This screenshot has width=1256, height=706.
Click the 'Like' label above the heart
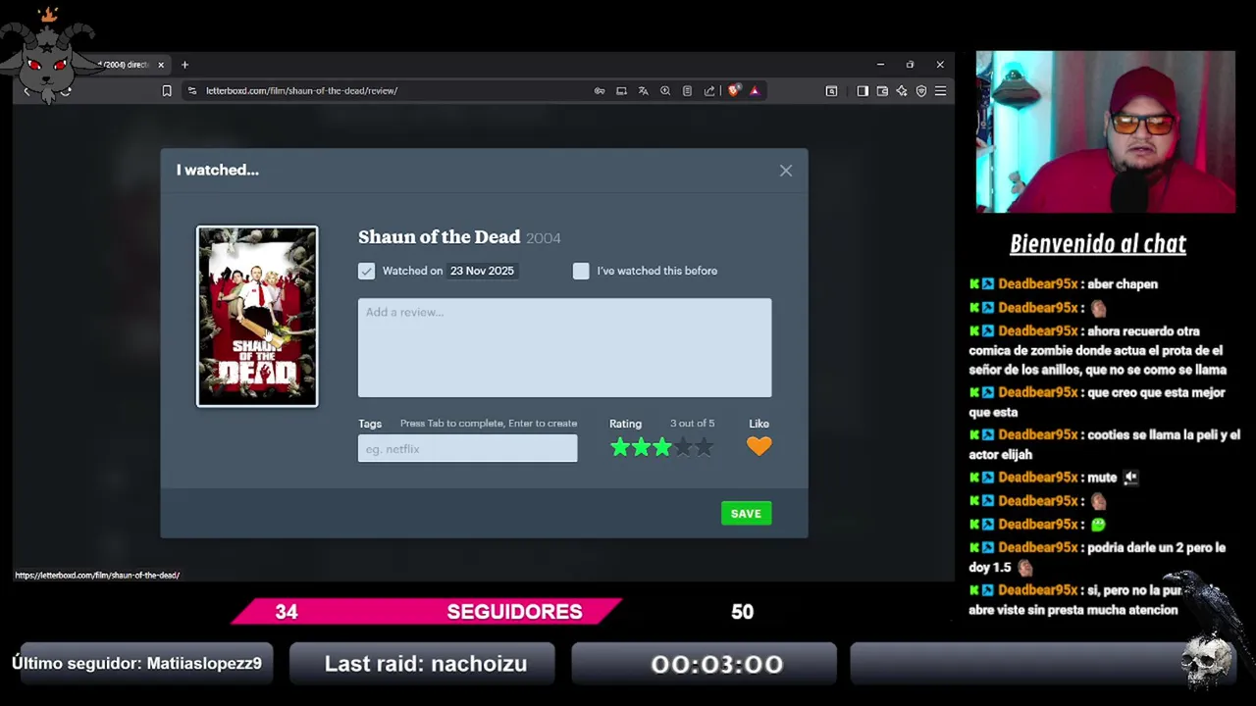point(759,424)
